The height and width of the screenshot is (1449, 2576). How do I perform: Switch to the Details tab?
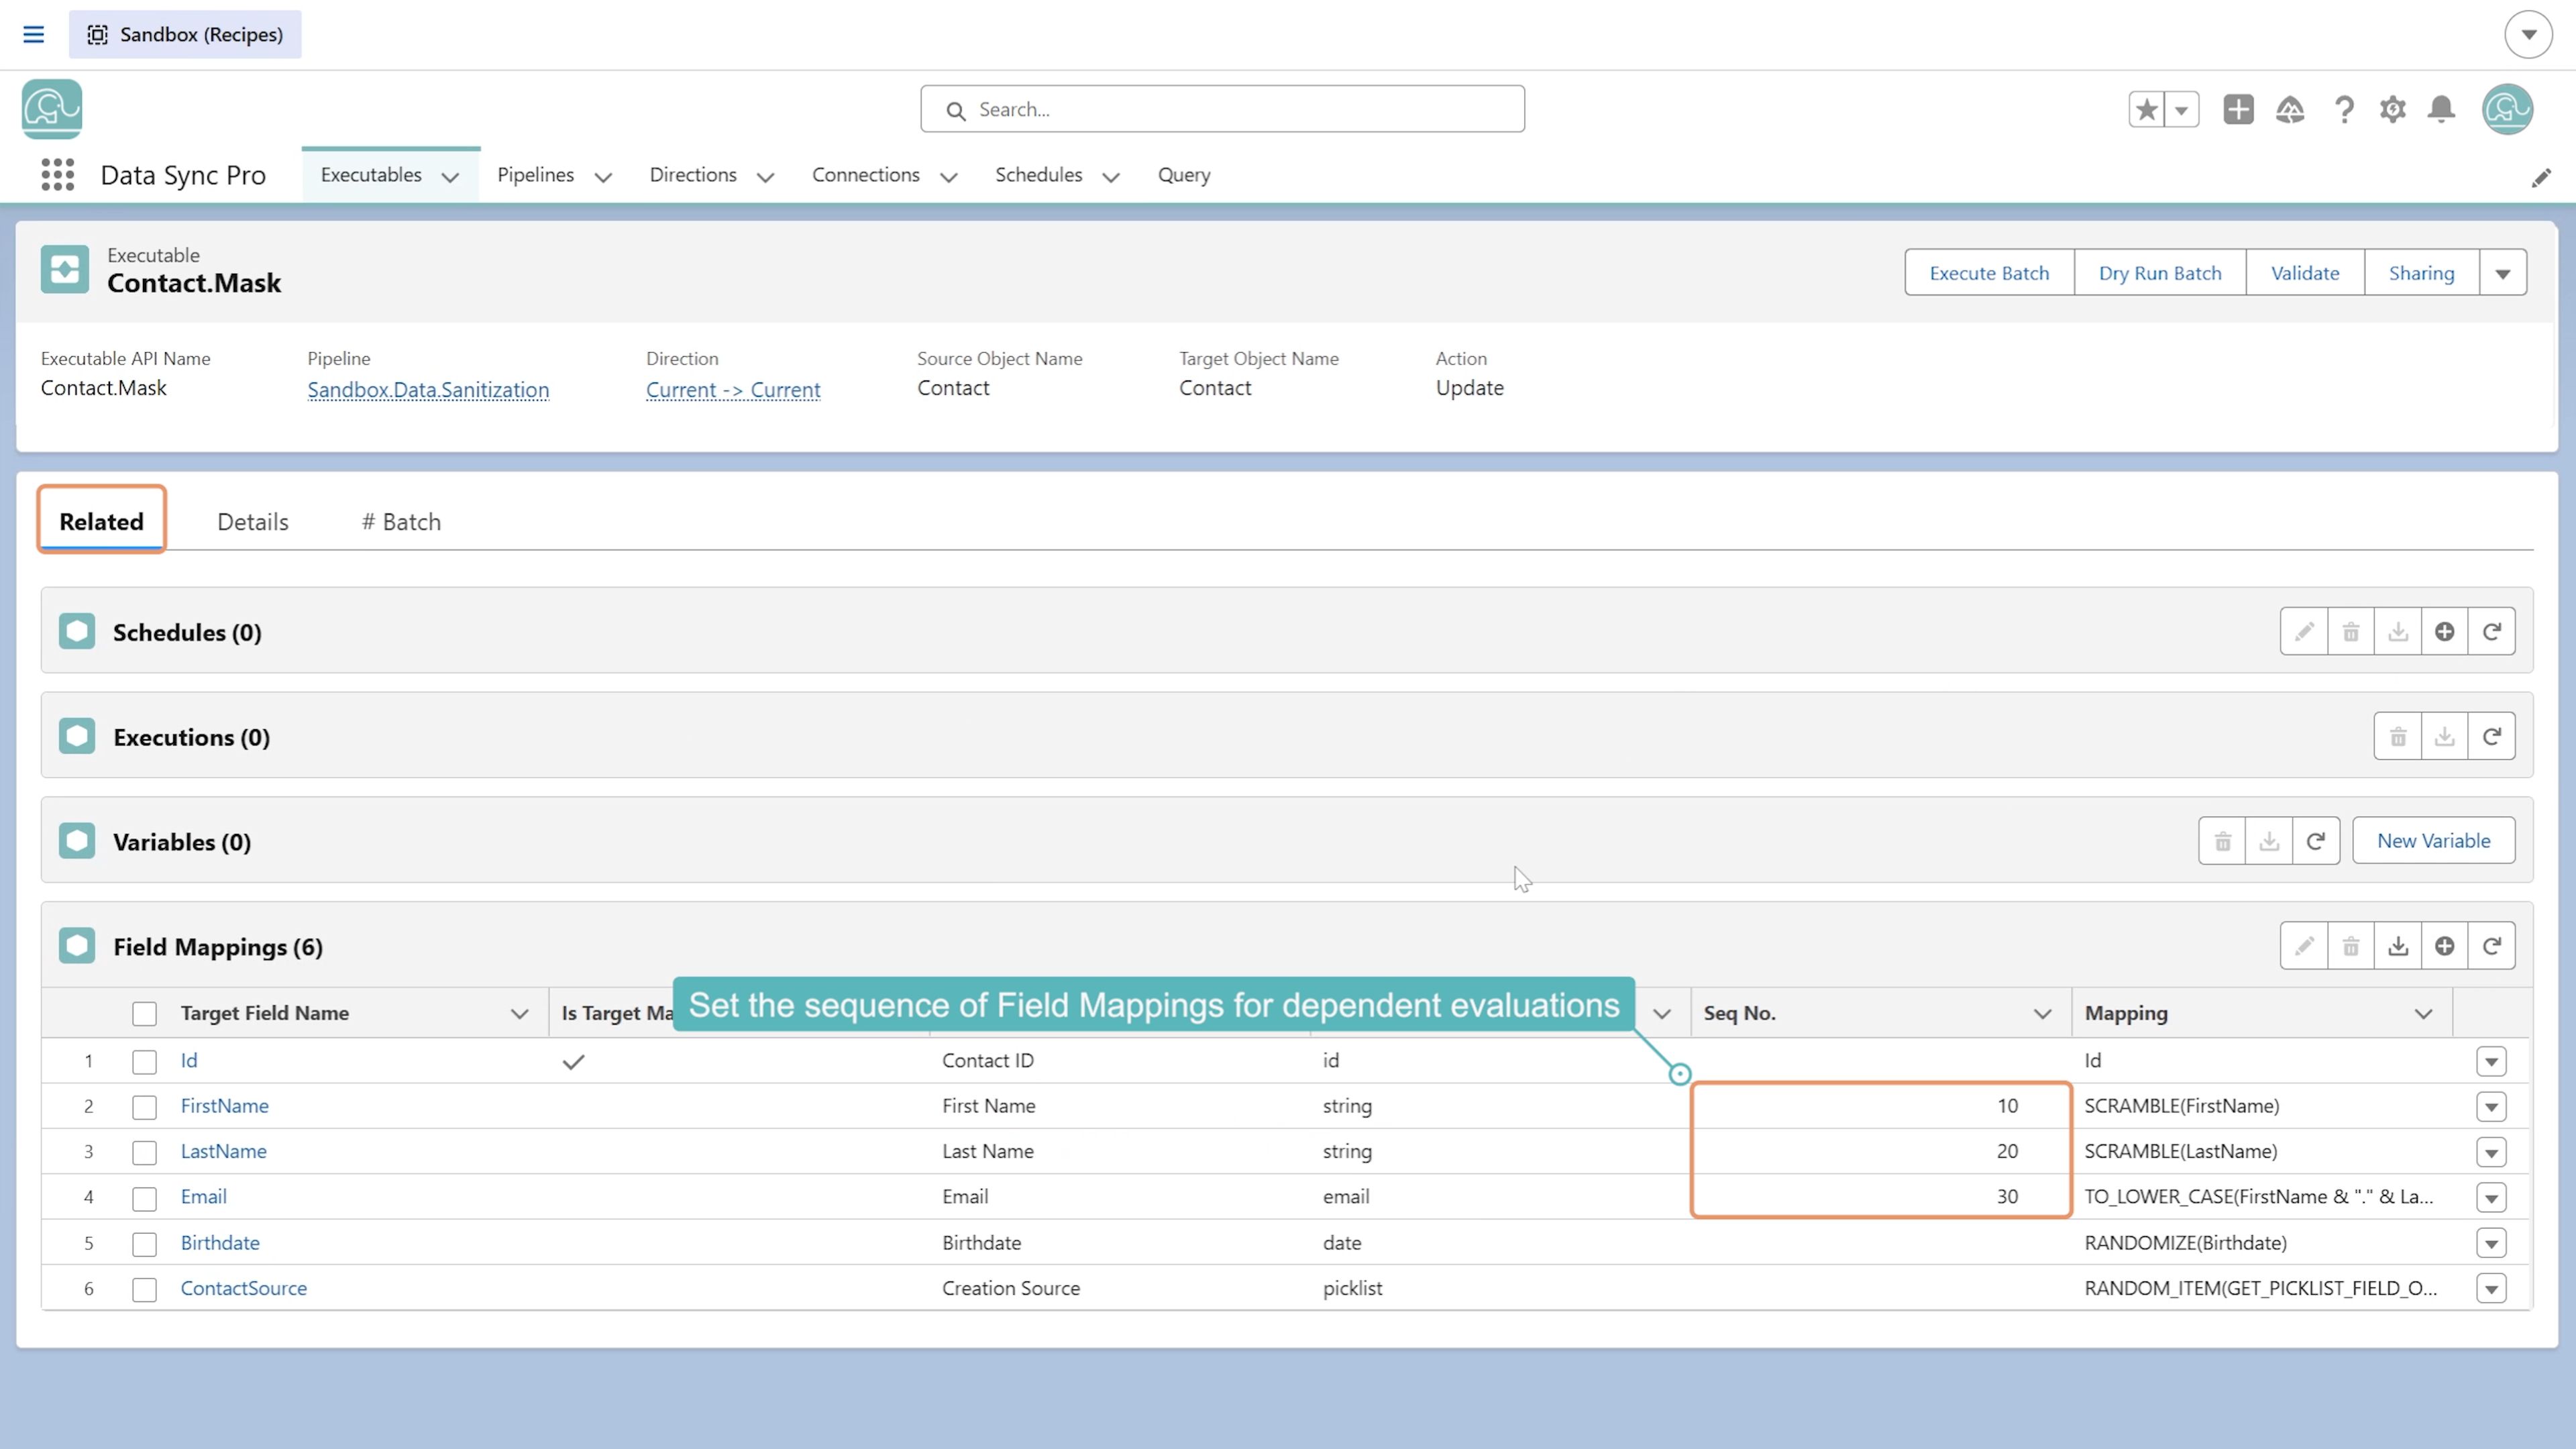coord(253,522)
